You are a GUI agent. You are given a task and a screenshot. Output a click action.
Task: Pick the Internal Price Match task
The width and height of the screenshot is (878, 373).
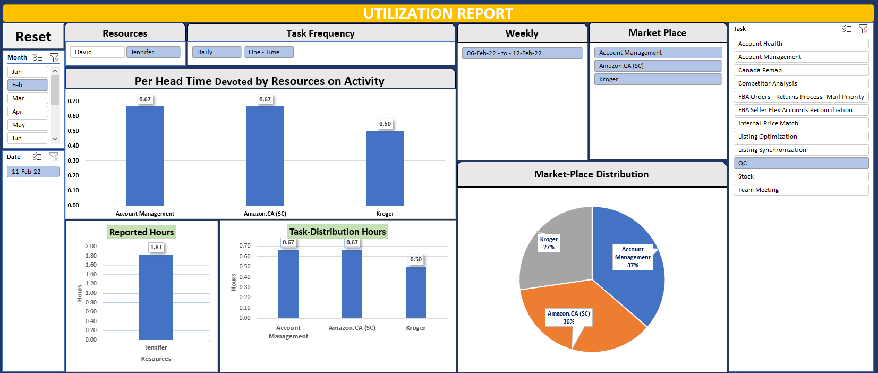(801, 123)
